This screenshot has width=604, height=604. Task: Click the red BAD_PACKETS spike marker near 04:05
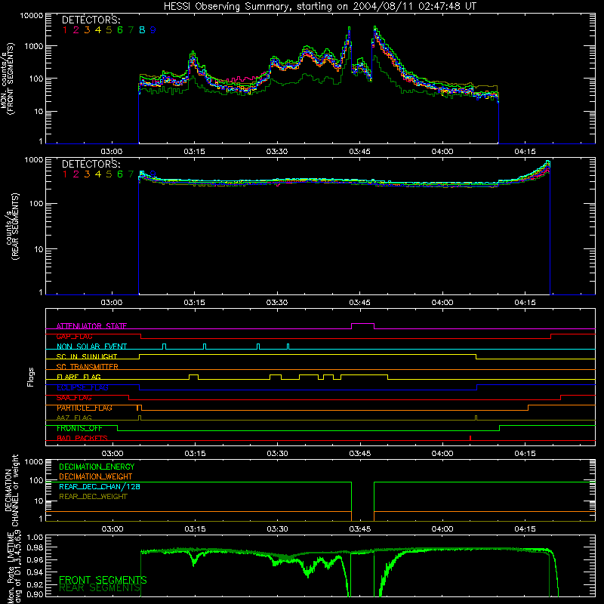(x=470, y=438)
